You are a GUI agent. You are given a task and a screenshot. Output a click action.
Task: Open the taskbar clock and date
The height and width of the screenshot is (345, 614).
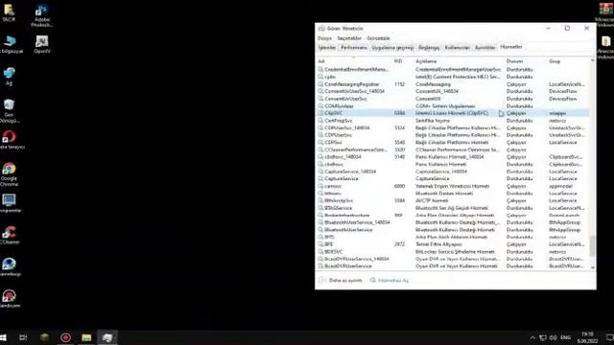click(x=587, y=337)
